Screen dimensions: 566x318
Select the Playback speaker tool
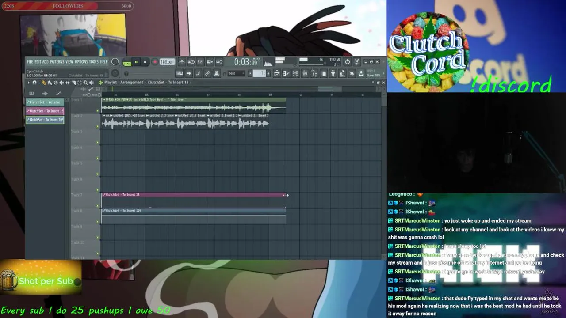click(x=92, y=83)
